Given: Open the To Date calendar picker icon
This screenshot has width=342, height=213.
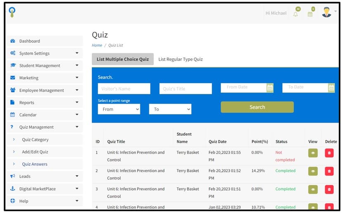Looking at the screenshot, I should point(331,88).
